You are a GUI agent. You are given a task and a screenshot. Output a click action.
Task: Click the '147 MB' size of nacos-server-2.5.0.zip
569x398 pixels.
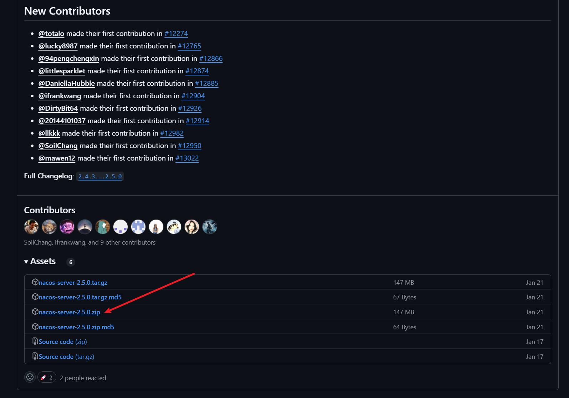click(404, 312)
